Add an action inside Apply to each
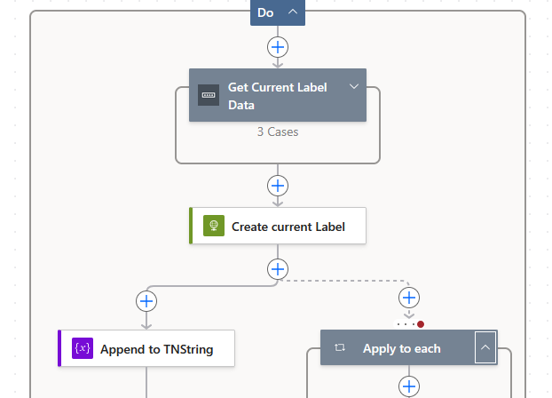This screenshot has height=398, width=552. click(408, 386)
